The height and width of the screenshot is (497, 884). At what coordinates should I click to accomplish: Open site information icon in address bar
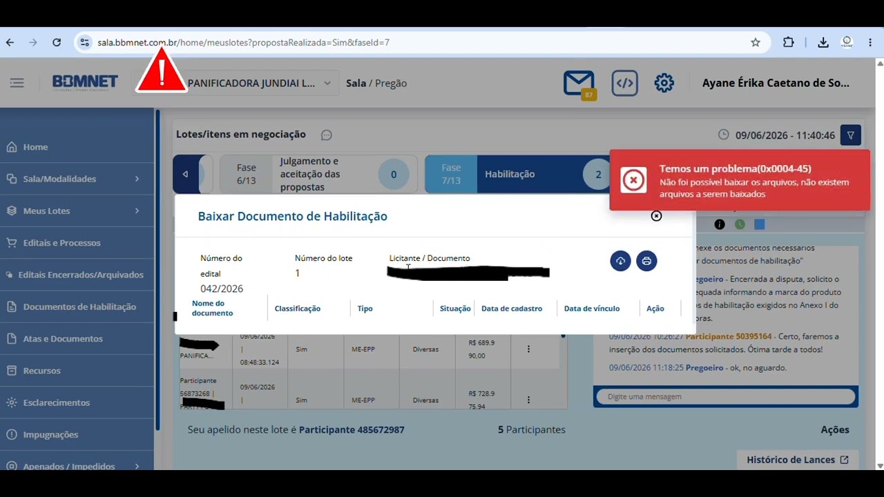click(84, 42)
